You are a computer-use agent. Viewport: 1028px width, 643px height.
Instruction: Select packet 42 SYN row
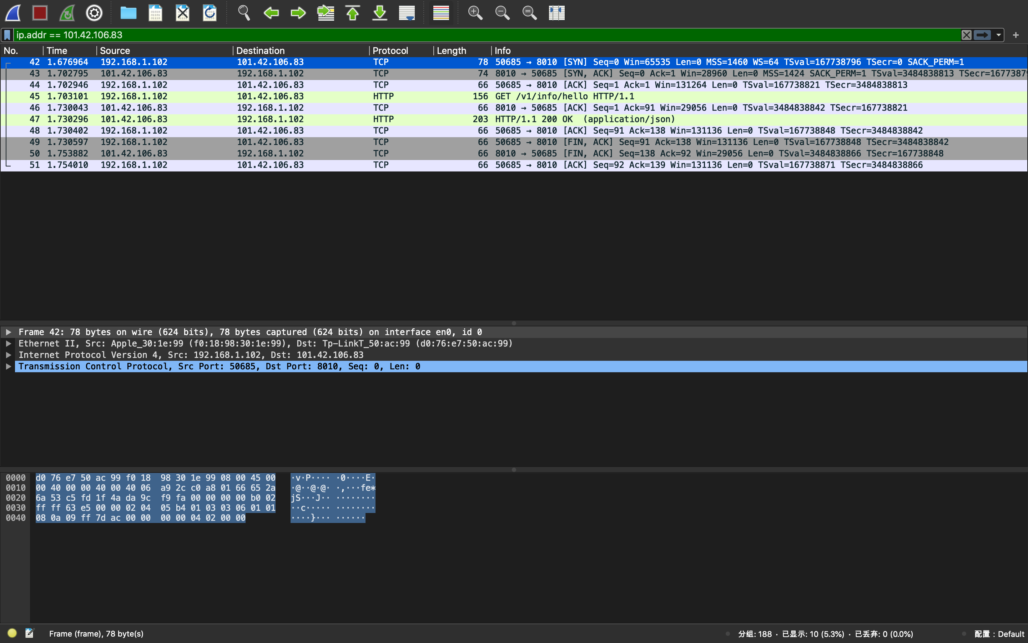click(x=514, y=62)
